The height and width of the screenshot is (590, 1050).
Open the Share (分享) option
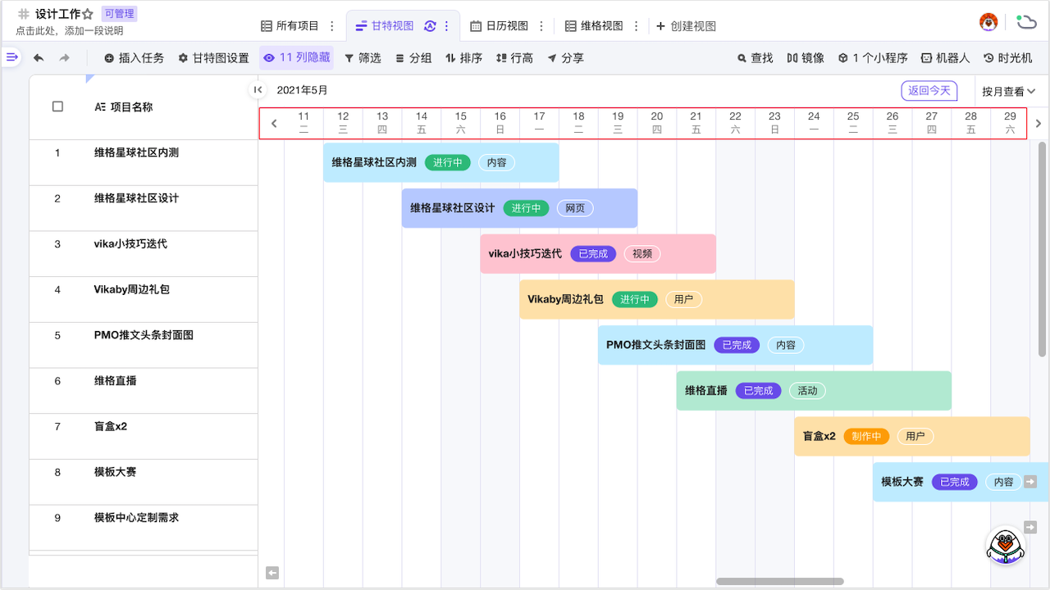click(565, 58)
